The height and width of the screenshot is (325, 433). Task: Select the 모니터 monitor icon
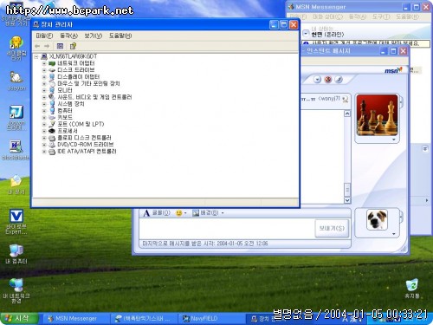(x=52, y=90)
